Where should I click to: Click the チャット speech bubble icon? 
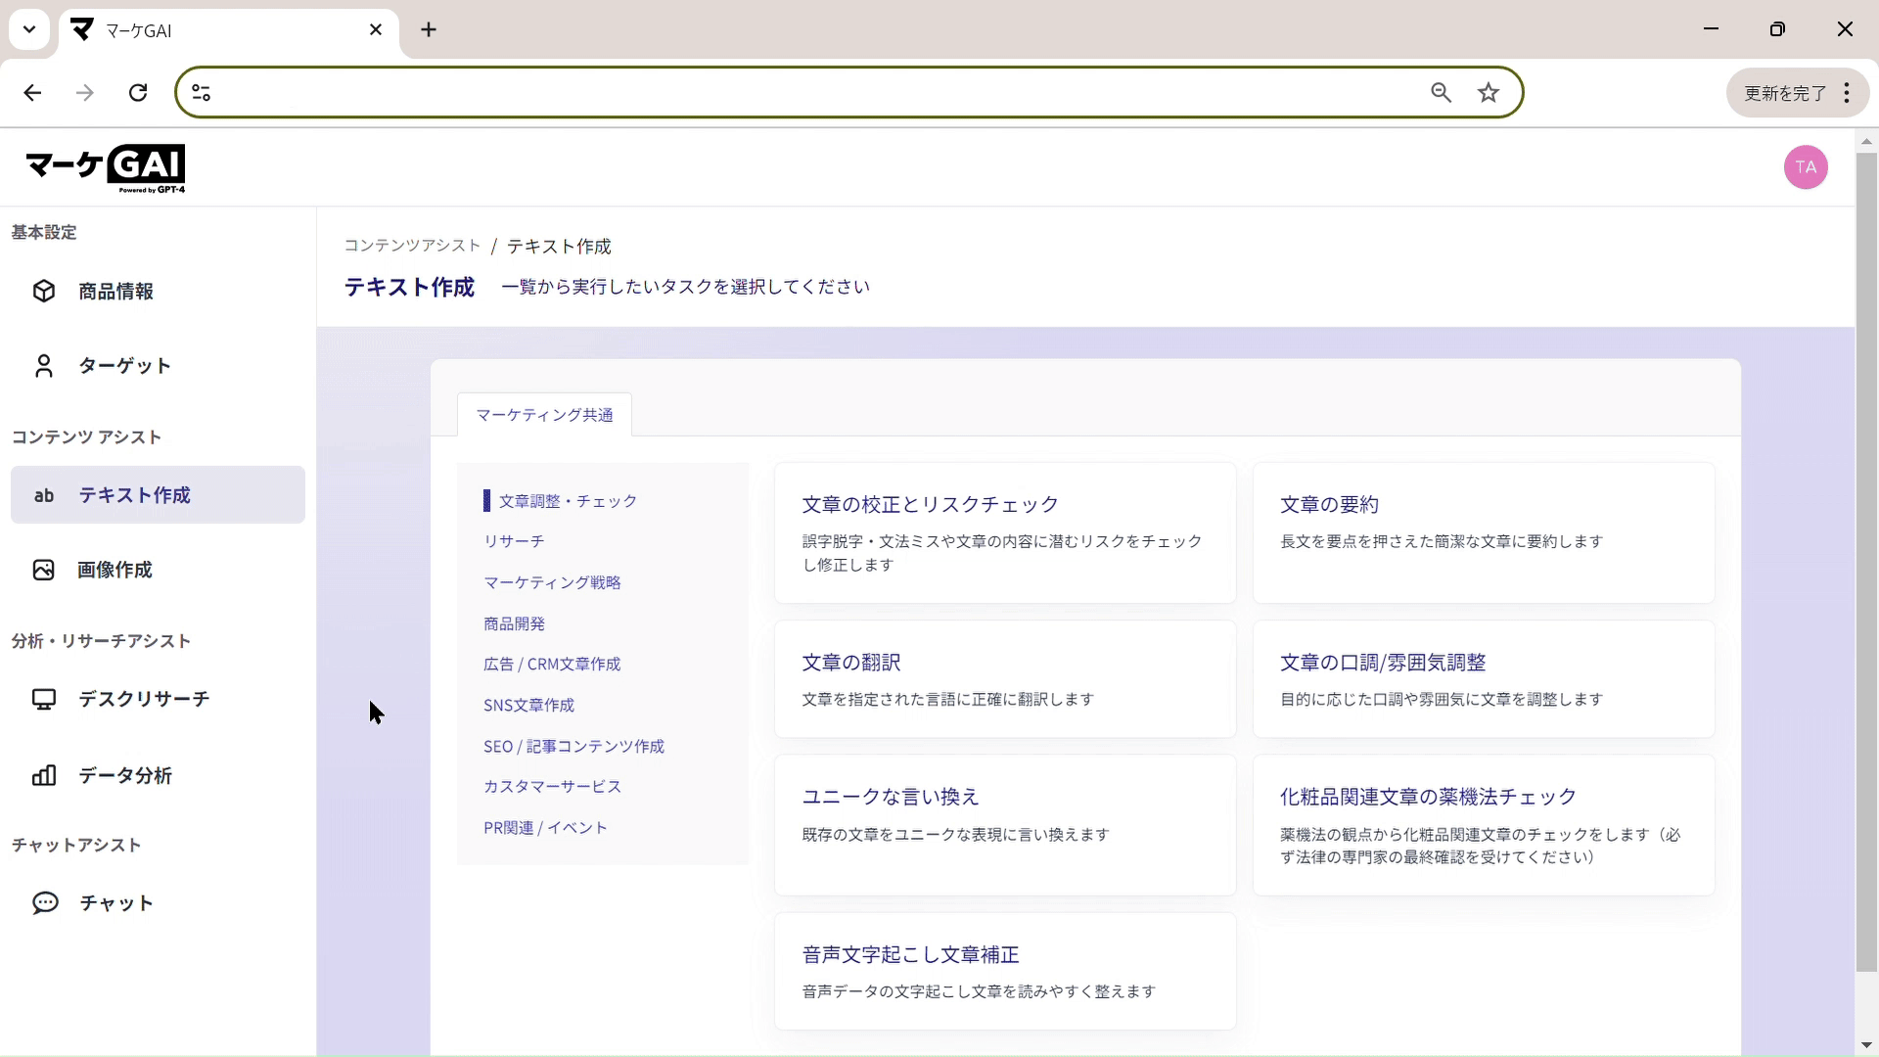click(45, 902)
